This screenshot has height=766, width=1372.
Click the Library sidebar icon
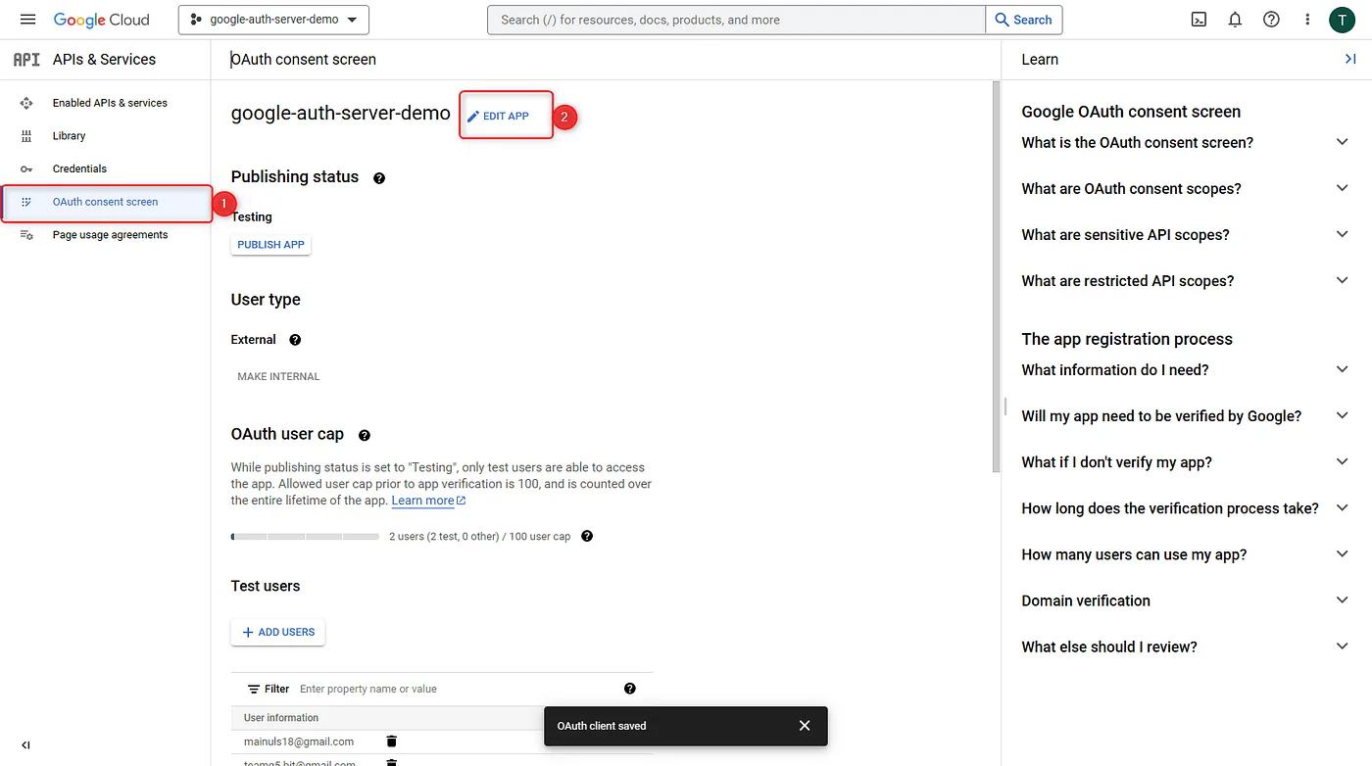coord(26,136)
